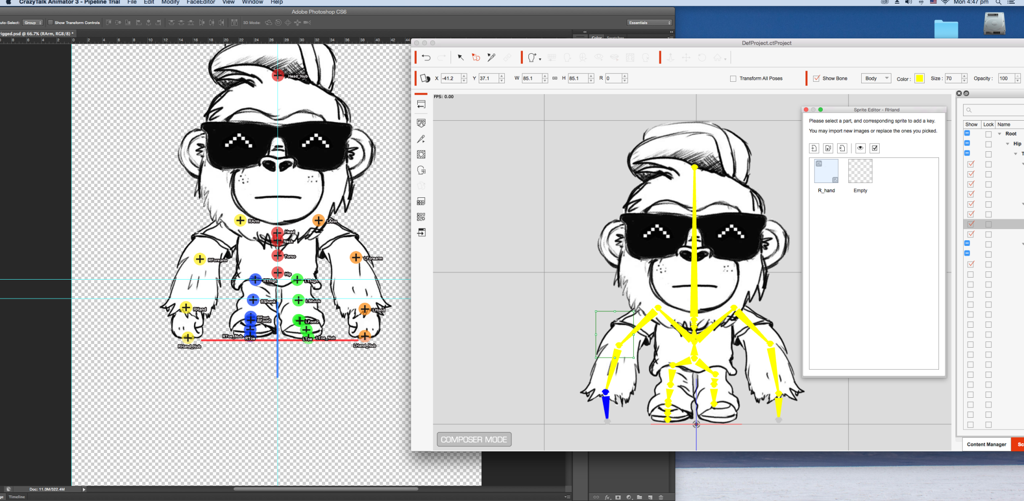Select the Empty sprite thumbnail
This screenshot has height=501, width=1024.
coord(860,171)
